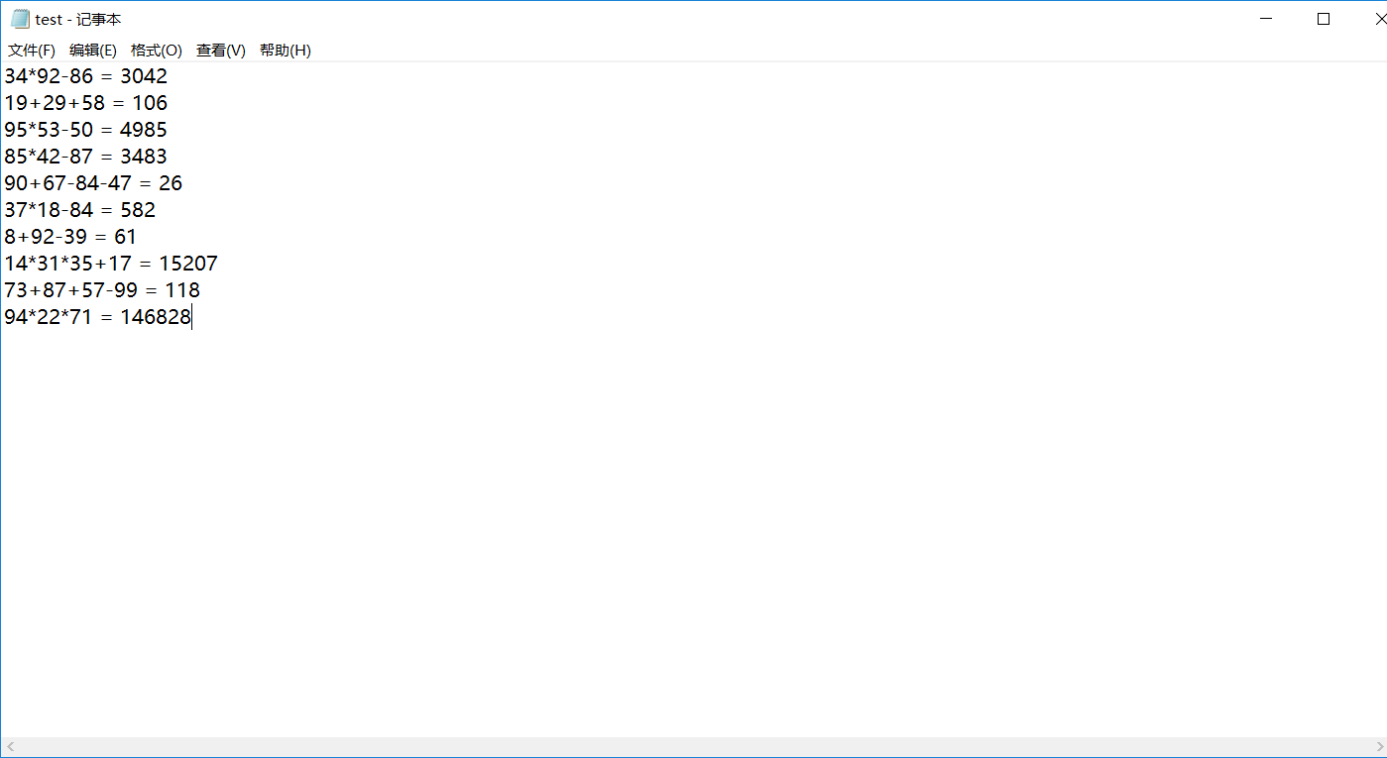Open the 编辑(E) menu

coord(93,51)
